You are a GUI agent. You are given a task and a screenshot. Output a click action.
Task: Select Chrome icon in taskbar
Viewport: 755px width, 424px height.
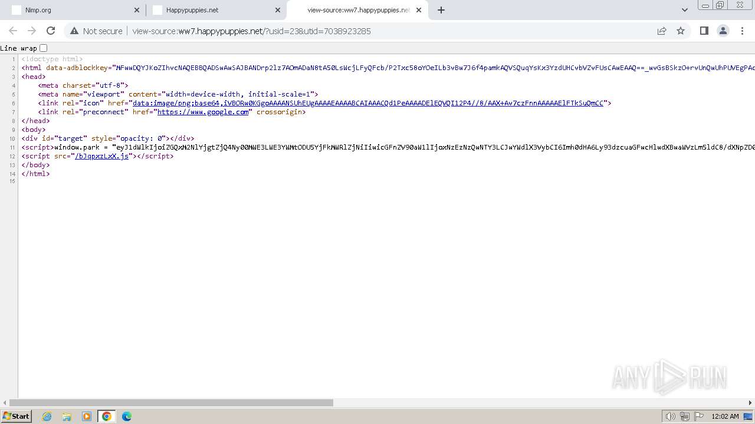tap(107, 416)
